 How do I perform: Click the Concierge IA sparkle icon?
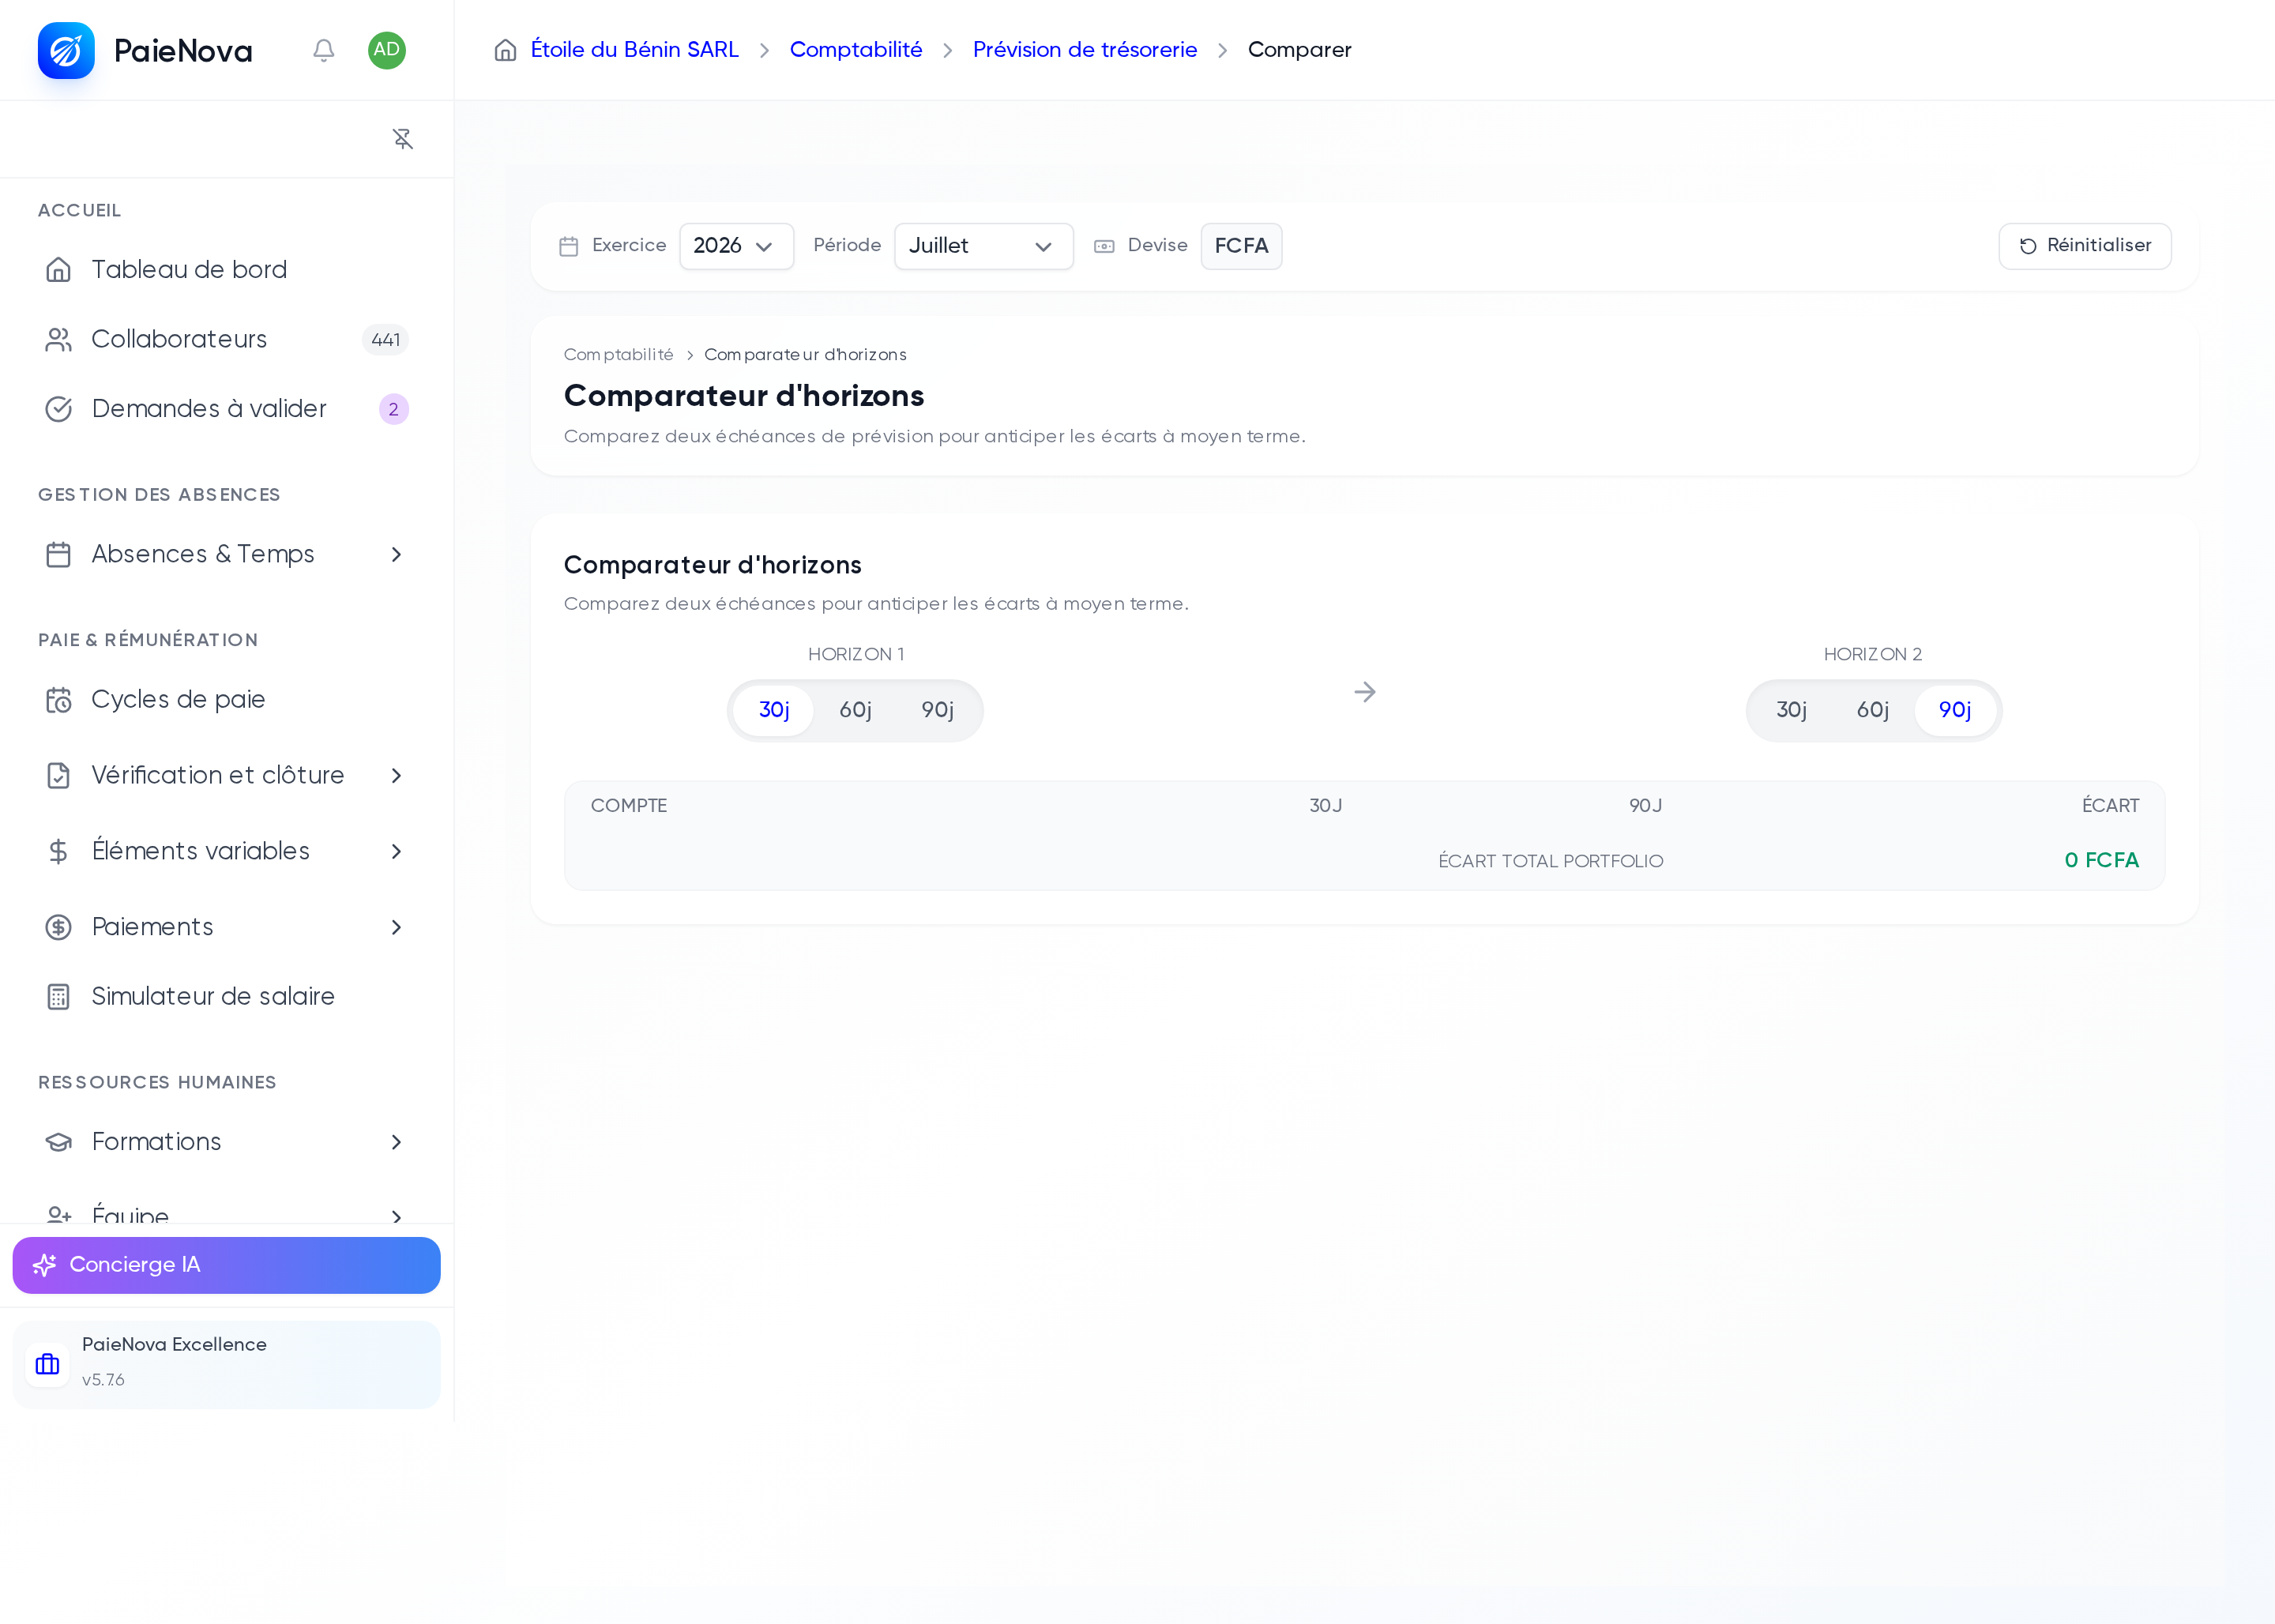pyautogui.click(x=45, y=1265)
